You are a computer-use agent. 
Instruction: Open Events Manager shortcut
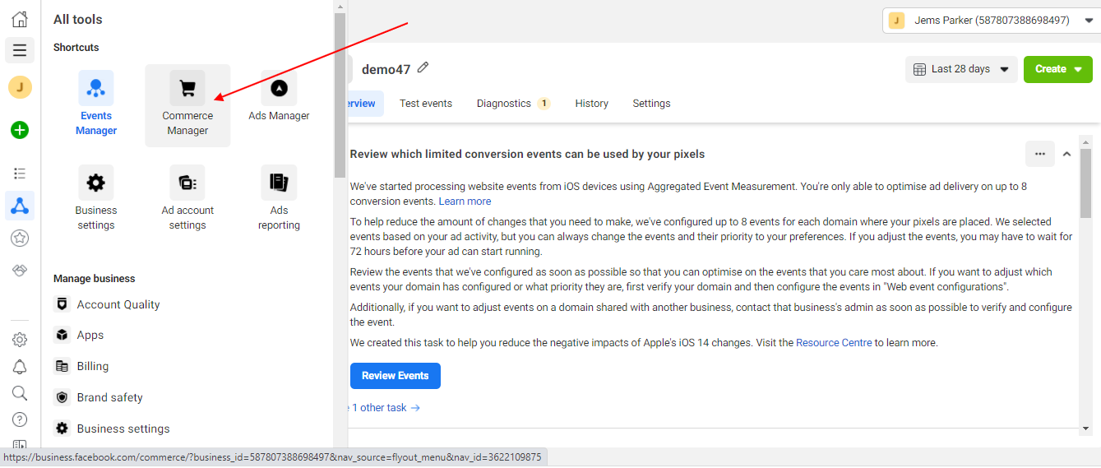pos(96,105)
